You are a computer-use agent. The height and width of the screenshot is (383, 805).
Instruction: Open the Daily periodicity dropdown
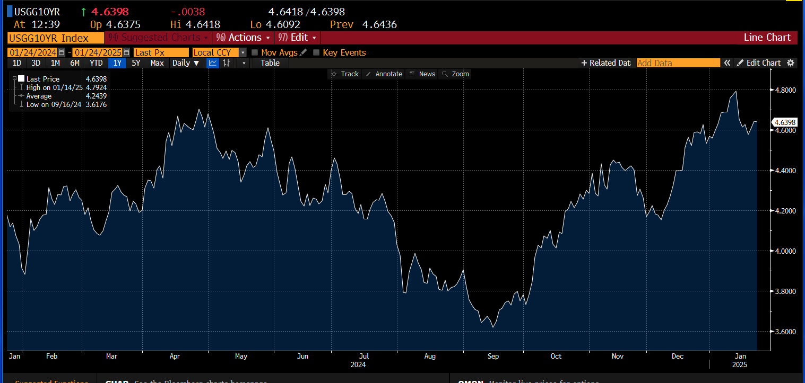click(185, 63)
